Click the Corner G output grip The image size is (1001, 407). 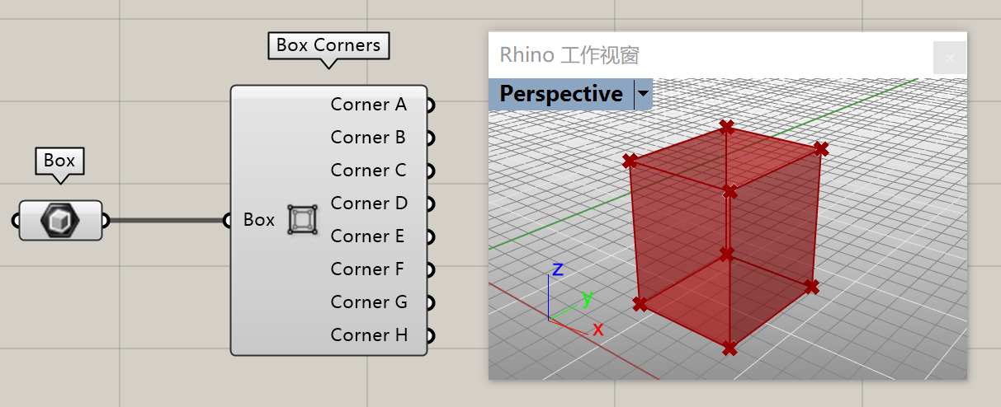click(x=430, y=302)
